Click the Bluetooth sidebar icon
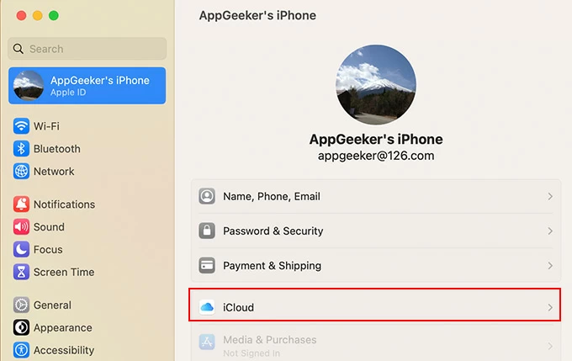The image size is (572, 361). point(22,149)
